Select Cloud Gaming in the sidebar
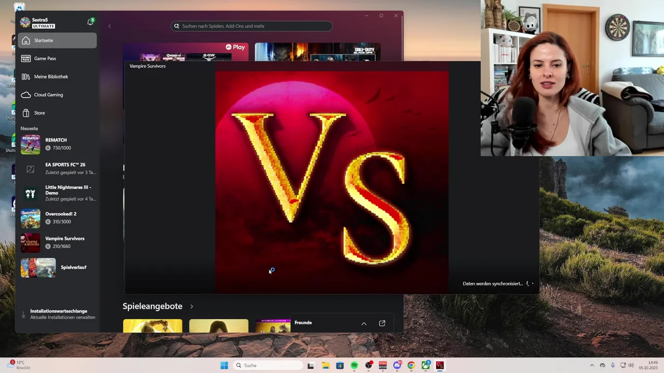The width and height of the screenshot is (664, 373). [x=57, y=95]
